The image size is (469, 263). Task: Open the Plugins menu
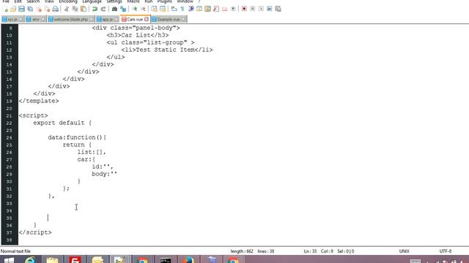[164, 1]
